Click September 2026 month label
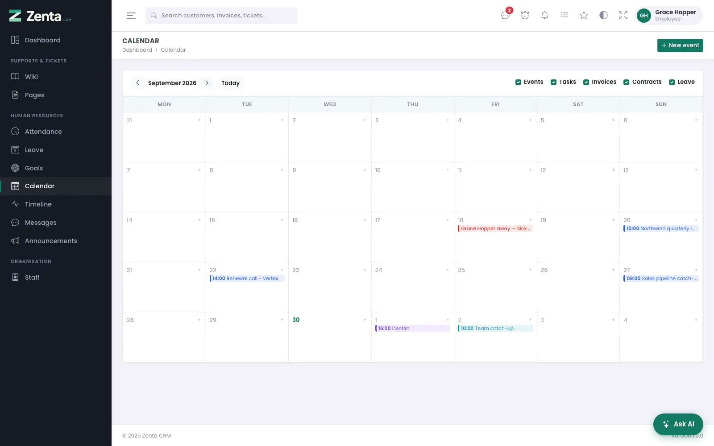This screenshot has width=714, height=446. click(172, 83)
